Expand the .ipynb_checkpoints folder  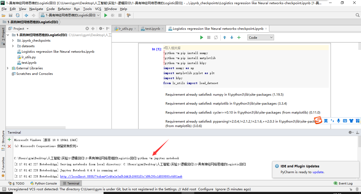tap(13, 40)
